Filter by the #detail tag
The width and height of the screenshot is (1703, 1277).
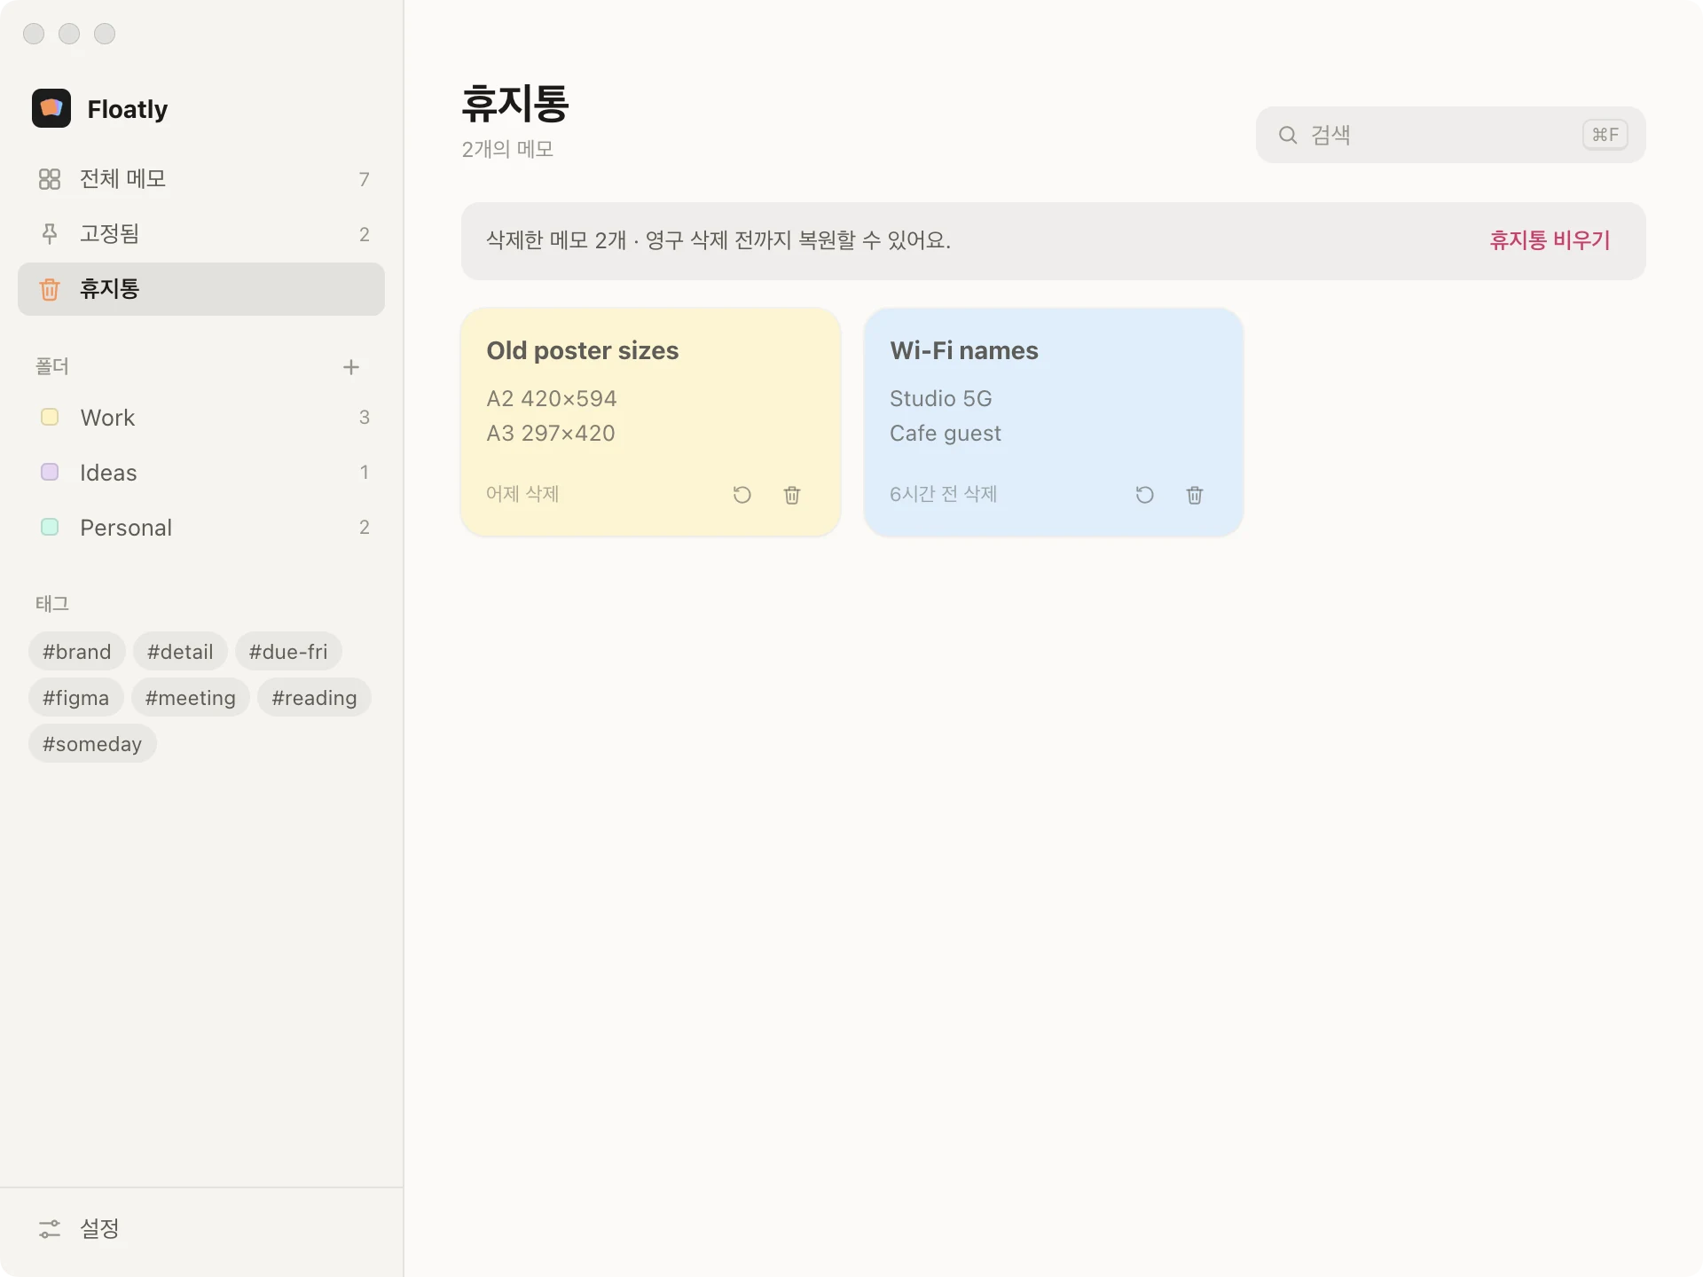tap(180, 652)
